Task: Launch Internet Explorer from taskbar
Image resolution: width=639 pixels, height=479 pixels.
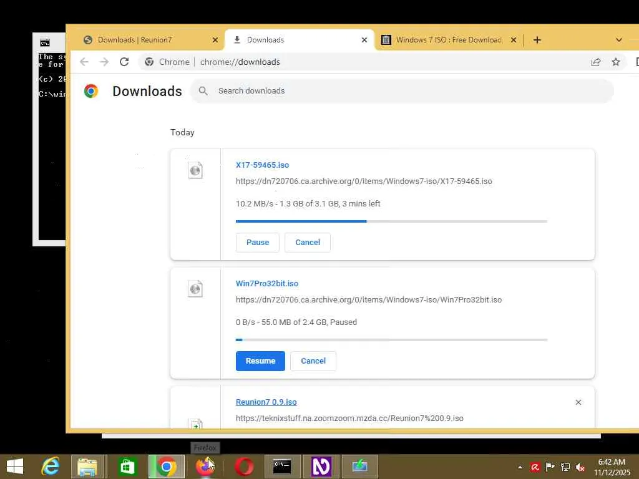Action: click(51, 467)
